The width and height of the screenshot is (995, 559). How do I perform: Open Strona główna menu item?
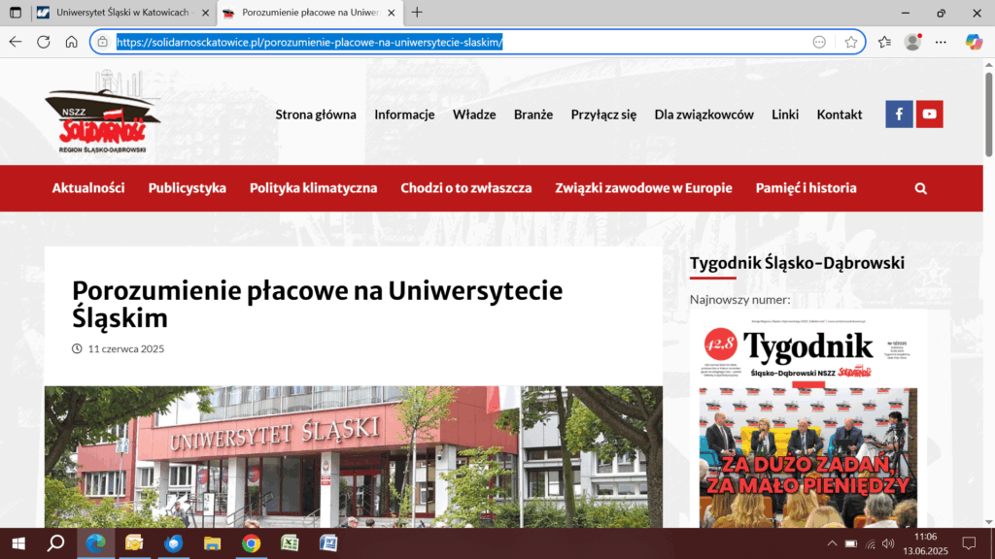click(316, 115)
